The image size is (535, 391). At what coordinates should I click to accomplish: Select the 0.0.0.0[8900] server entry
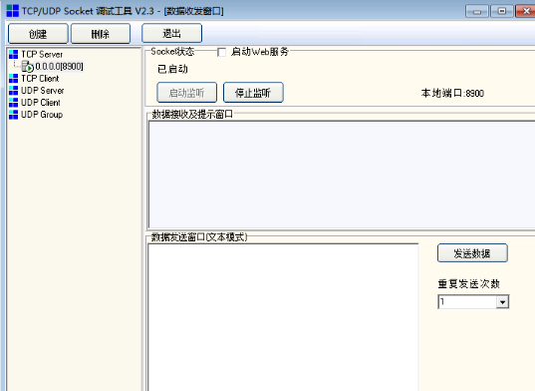(59, 67)
